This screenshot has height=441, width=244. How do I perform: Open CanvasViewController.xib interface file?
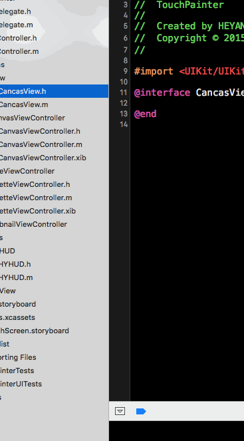tap(43, 158)
